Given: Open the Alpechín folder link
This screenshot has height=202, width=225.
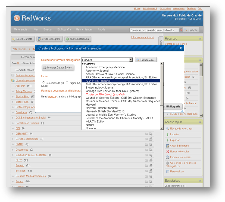Looking at the screenshot, I should (20, 86).
